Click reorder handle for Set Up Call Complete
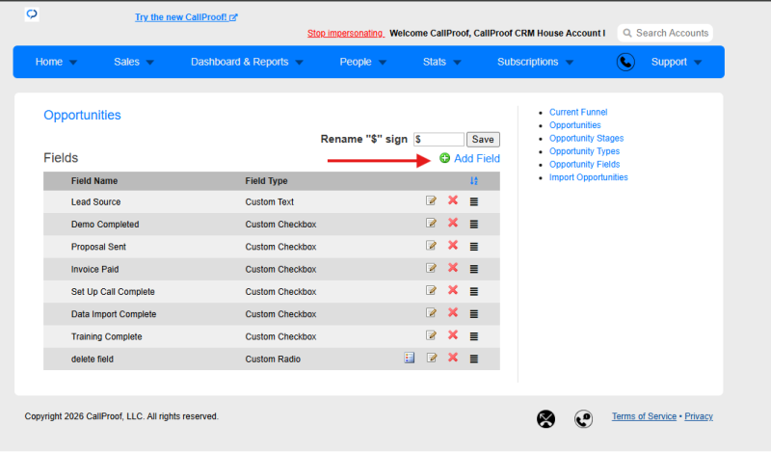Screen dimensions: 771x452 (x=474, y=292)
